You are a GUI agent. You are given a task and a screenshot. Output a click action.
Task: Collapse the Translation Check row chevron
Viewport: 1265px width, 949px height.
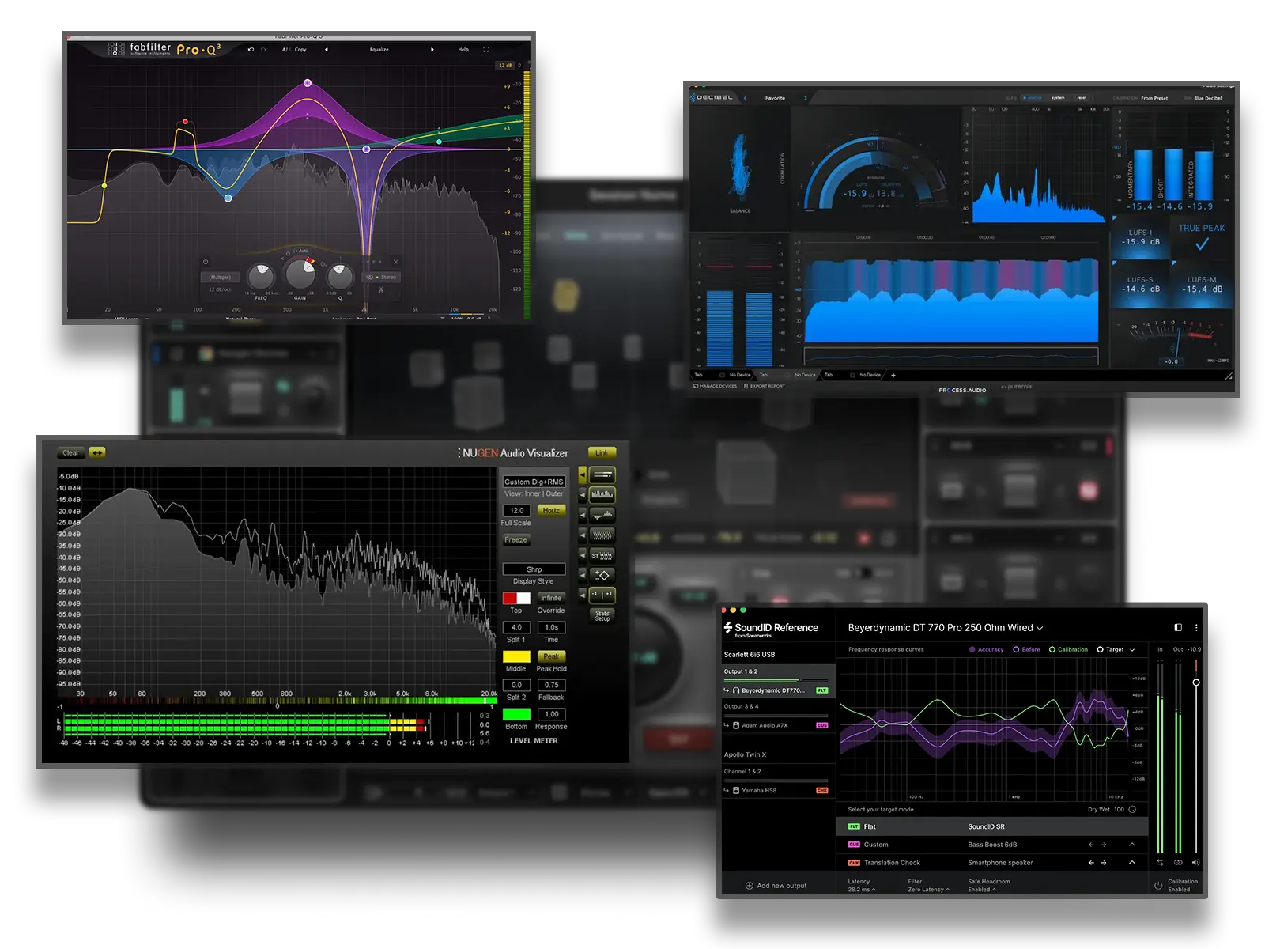point(1132,862)
